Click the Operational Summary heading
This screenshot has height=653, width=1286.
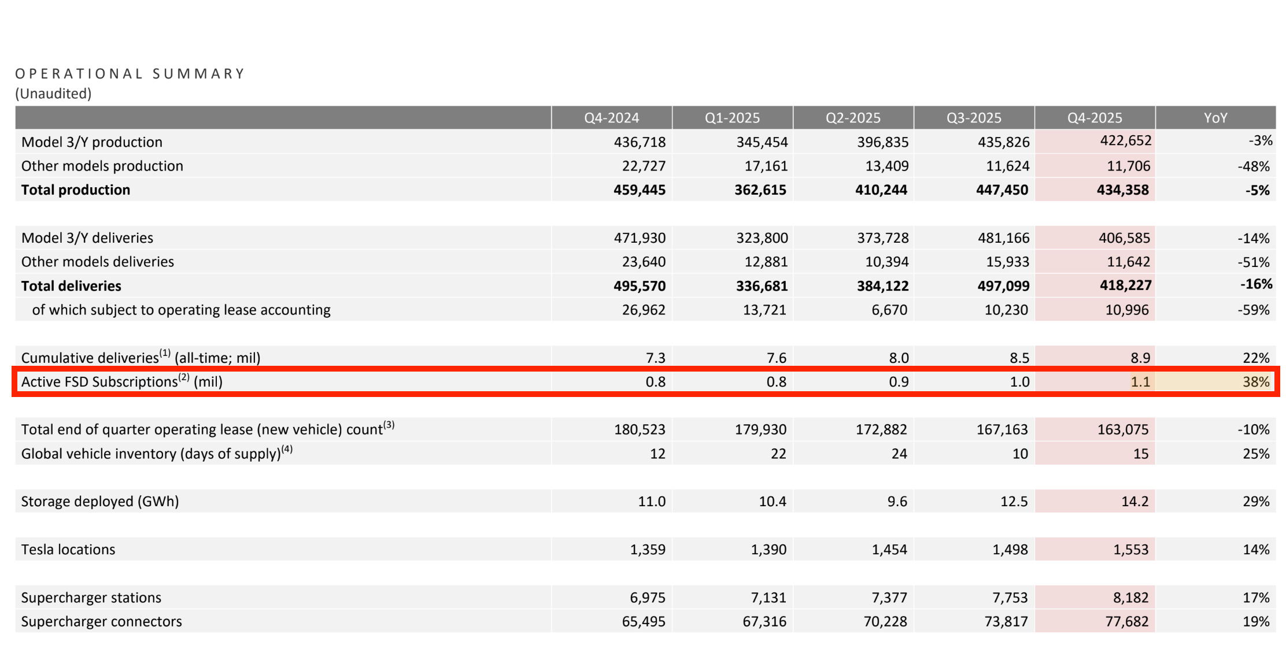click(130, 74)
